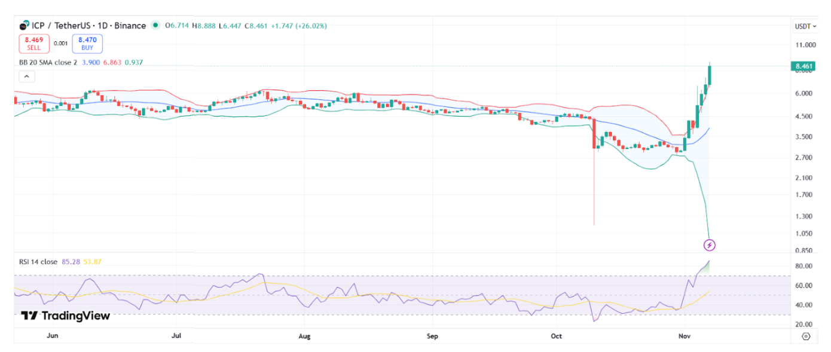Open time axis settings gear icon
This screenshot has width=831, height=352.
[x=805, y=336]
